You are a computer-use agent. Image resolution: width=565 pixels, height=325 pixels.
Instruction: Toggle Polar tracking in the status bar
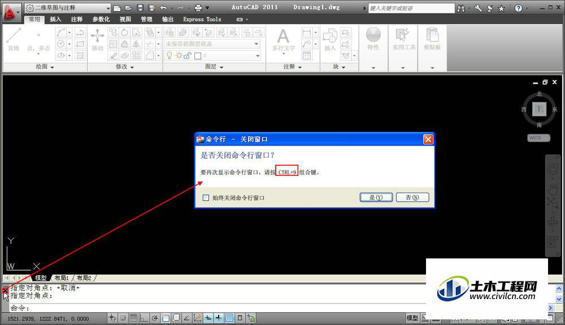click(155, 318)
